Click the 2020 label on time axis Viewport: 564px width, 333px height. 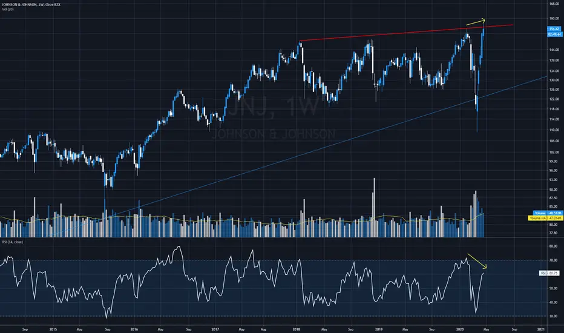coord(460,329)
